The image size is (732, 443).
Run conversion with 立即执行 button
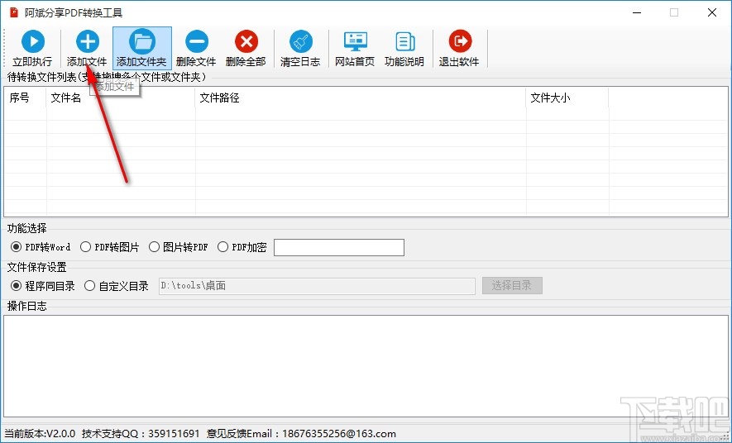(32, 49)
